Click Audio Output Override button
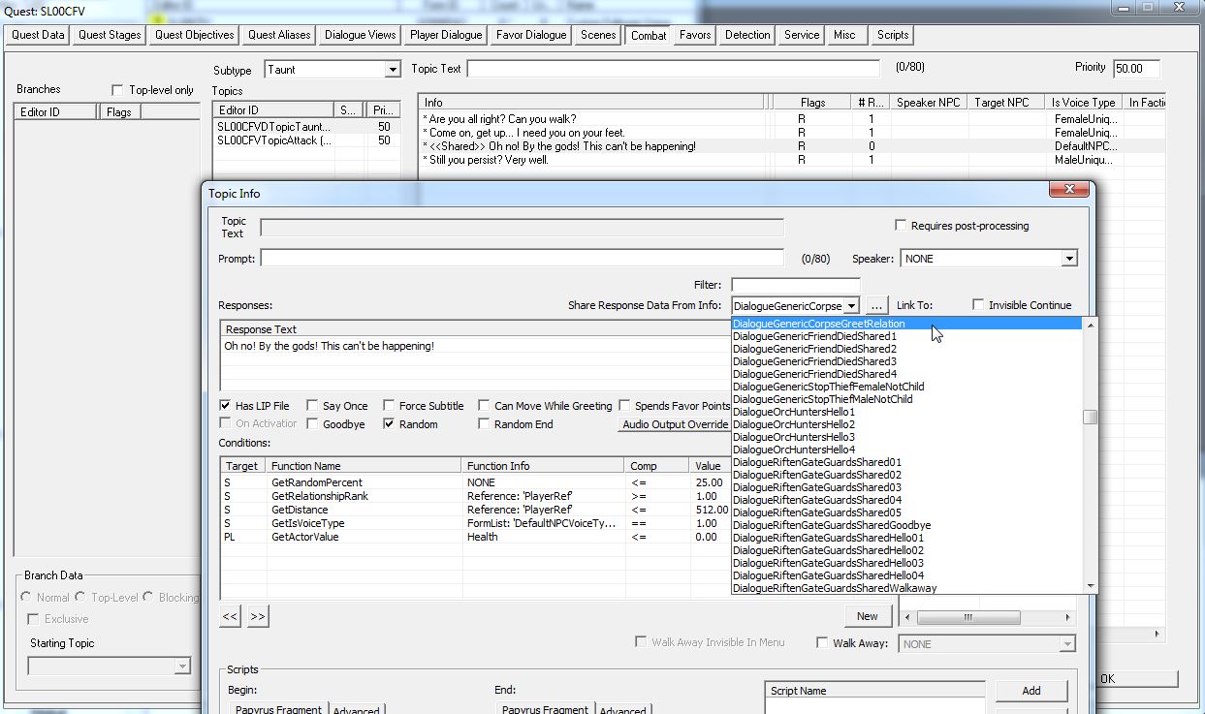The width and height of the screenshot is (1205, 714). [675, 424]
